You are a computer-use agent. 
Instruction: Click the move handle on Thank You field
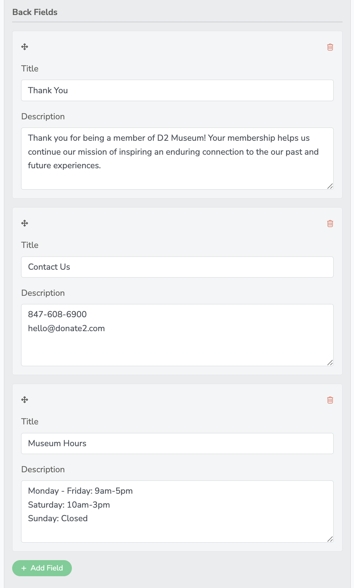(x=25, y=47)
